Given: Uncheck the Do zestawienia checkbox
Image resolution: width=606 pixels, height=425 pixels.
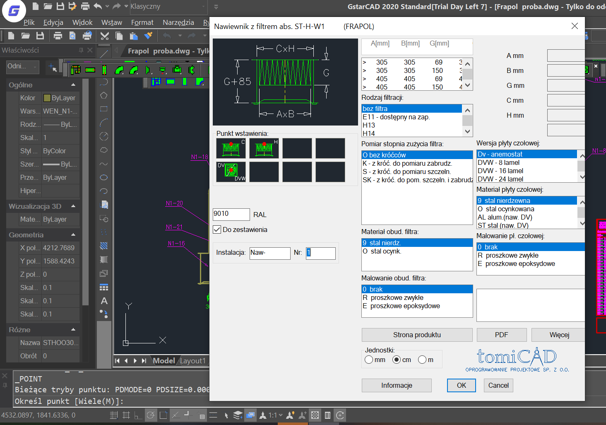Looking at the screenshot, I should coord(217,229).
